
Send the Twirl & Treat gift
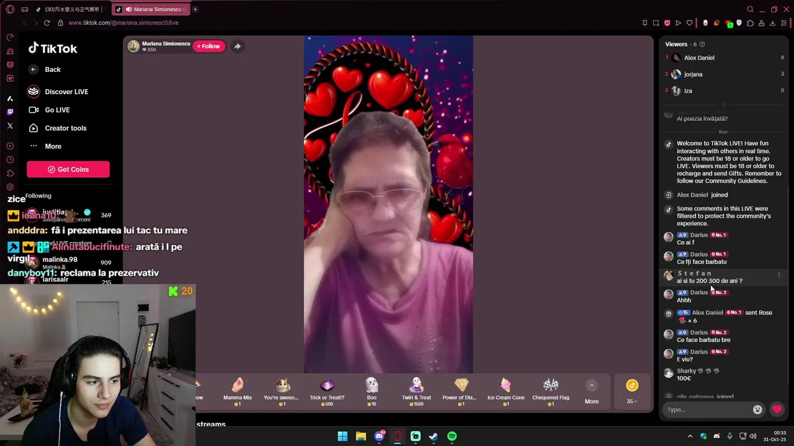(x=416, y=391)
